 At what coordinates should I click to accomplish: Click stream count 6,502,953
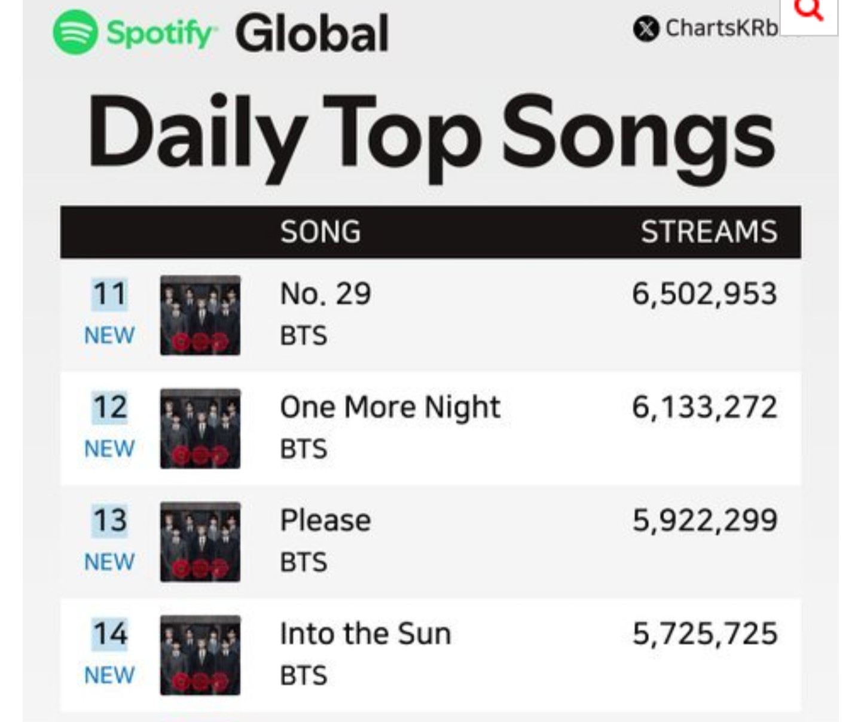point(704,294)
